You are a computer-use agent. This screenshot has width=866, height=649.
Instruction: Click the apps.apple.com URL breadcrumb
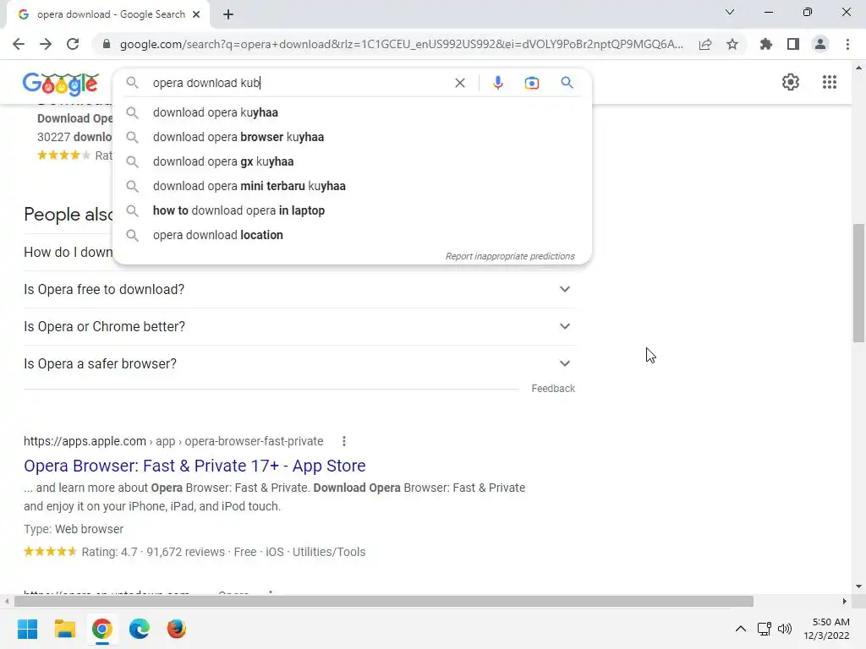click(x=173, y=441)
